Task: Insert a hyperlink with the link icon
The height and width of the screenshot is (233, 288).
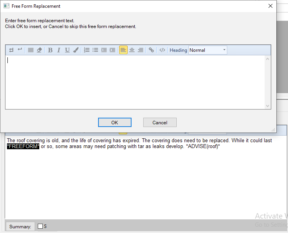Action: point(151,50)
